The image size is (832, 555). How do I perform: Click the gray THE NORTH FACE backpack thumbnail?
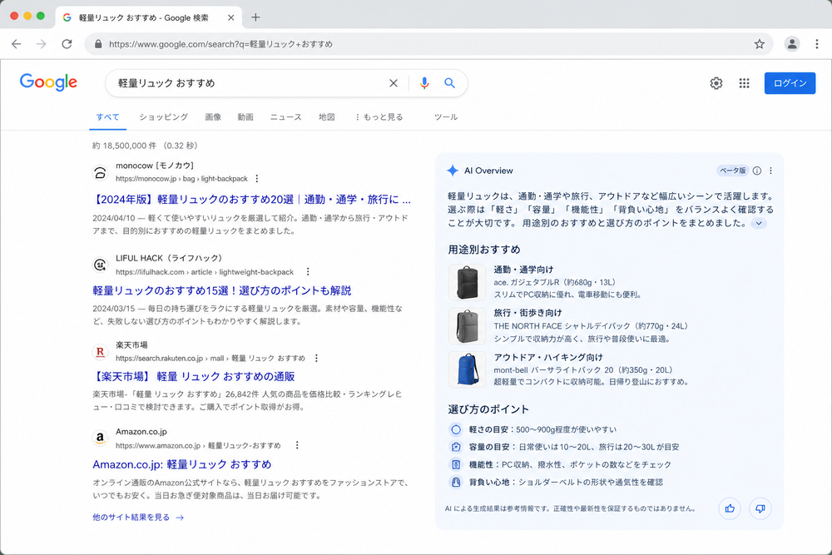(467, 326)
